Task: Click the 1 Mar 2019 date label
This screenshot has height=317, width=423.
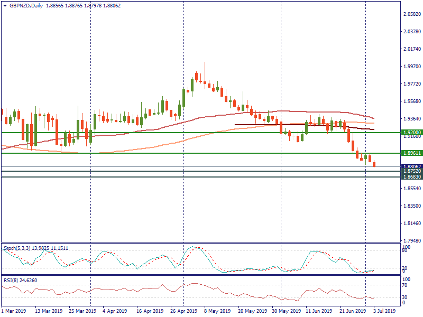Action: [14, 311]
